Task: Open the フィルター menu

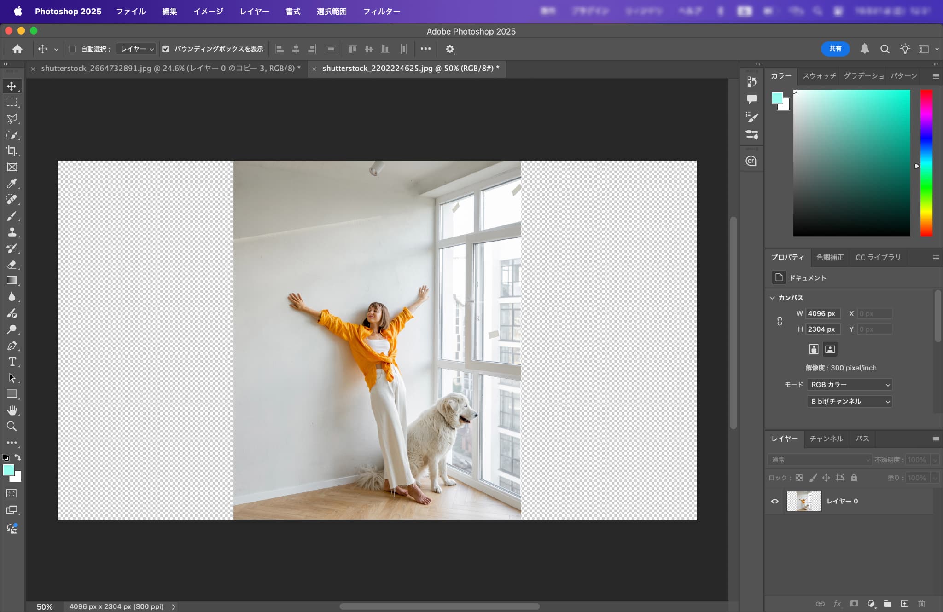Action: click(x=381, y=12)
